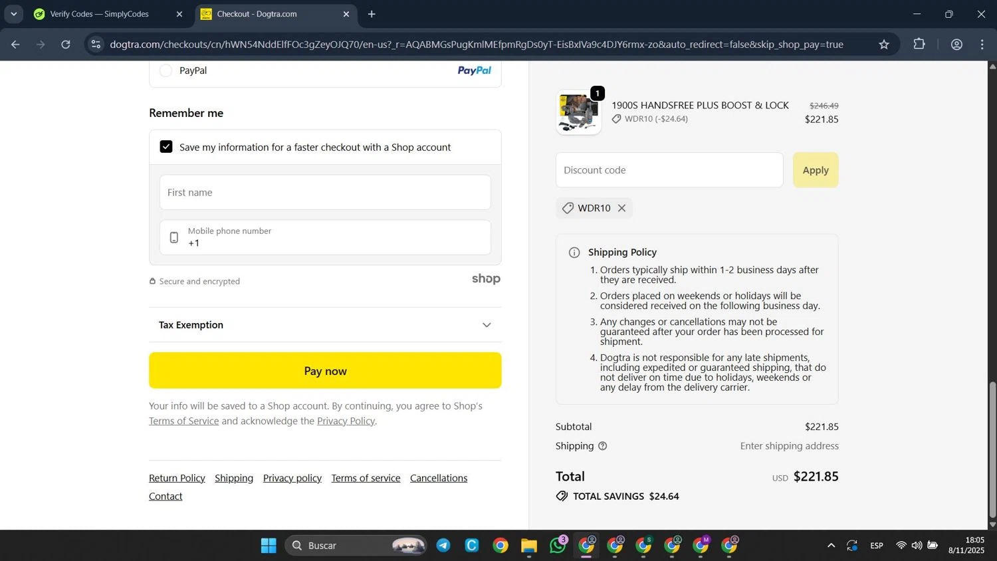Open the Chrome profile icon
This screenshot has width=997, height=561.
(956, 45)
